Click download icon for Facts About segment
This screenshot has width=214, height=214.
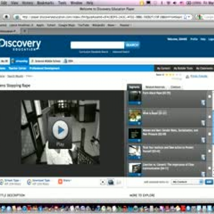pyautogui.click(x=203, y=102)
